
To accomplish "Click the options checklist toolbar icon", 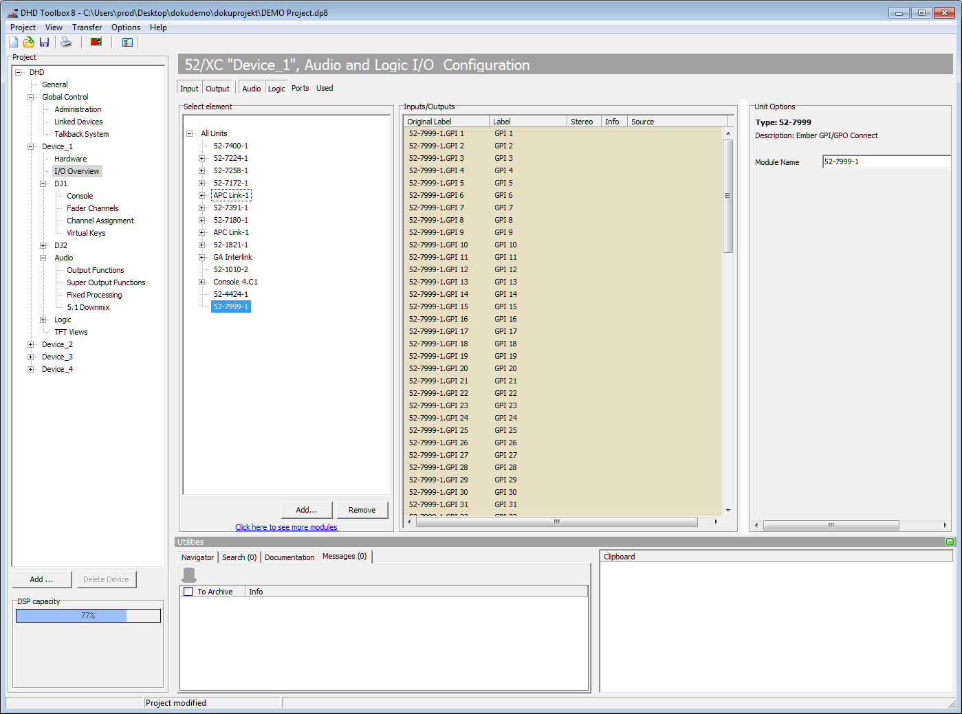I will 127,42.
